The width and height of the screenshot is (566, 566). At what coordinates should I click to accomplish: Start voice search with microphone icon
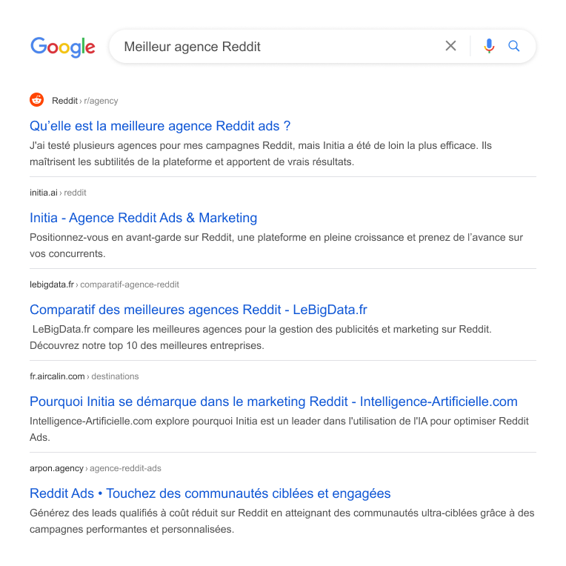tap(489, 46)
